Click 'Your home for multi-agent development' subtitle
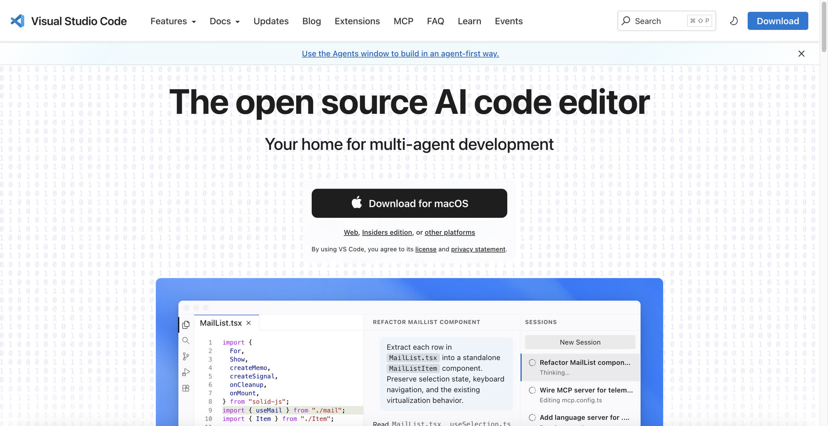 (409, 145)
